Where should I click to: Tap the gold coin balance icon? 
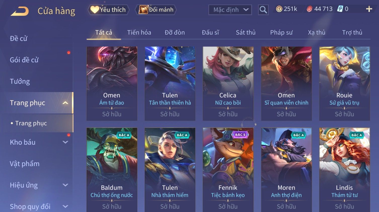tap(279, 9)
